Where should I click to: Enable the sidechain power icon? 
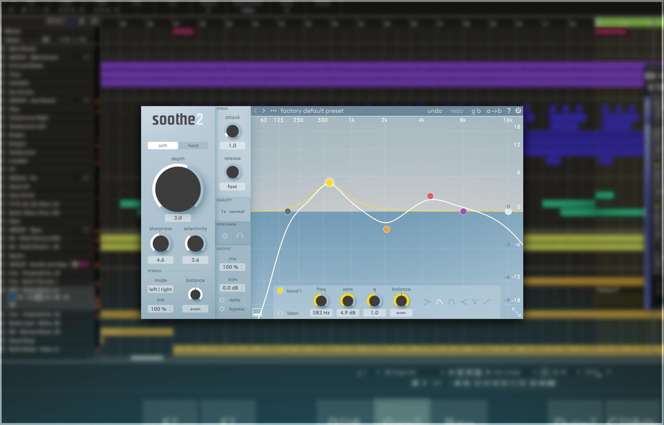coord(225,236)
